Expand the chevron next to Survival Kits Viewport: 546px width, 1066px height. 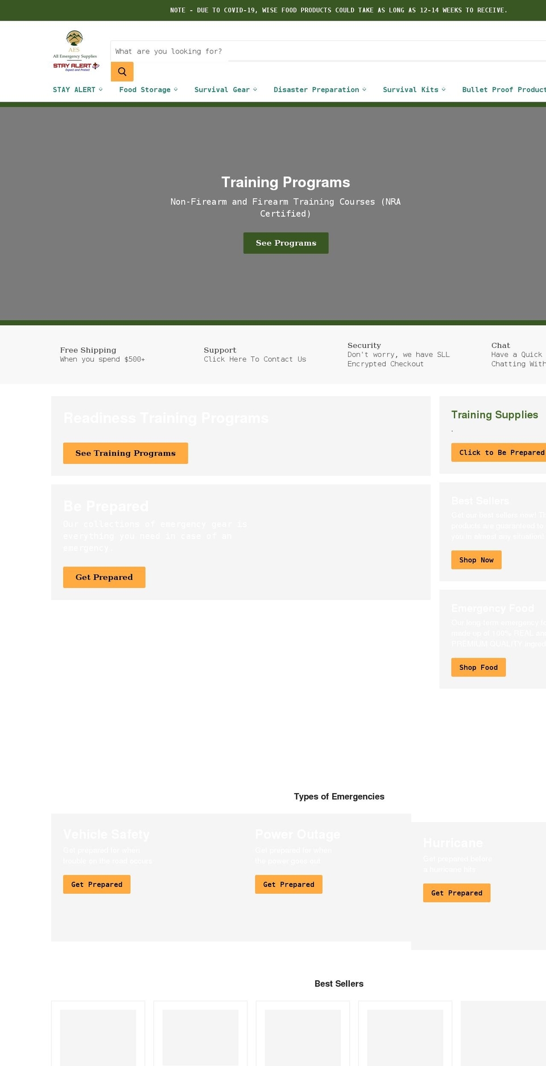click(444, 90)
